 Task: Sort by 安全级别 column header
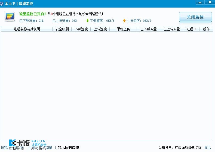[x=62, y=29]
